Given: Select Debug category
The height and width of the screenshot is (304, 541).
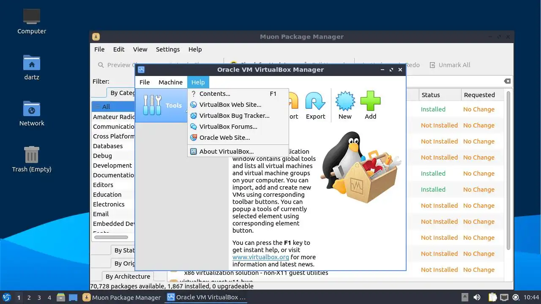Looking at the screenshot, I should click(x=114, y=156).
